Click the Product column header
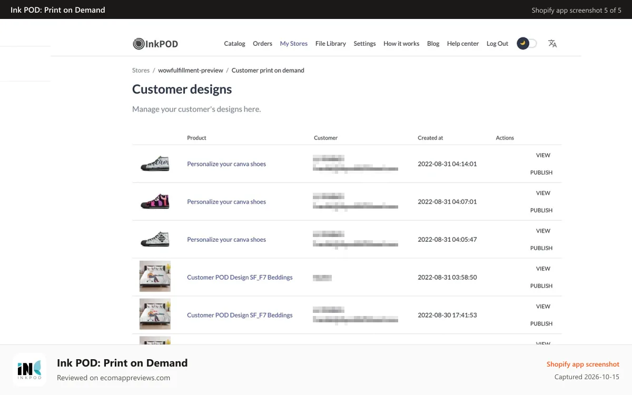Image resolution: width=632 pixels, height=395 pixels. point(196,138)
